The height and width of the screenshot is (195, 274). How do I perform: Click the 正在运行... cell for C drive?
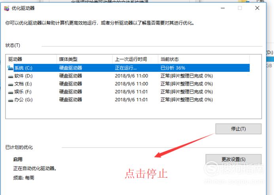pos(126,68)
